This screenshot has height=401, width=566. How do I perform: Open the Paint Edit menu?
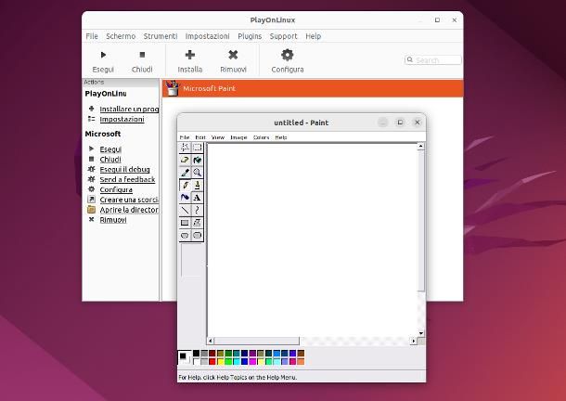(x=200, y=137)
